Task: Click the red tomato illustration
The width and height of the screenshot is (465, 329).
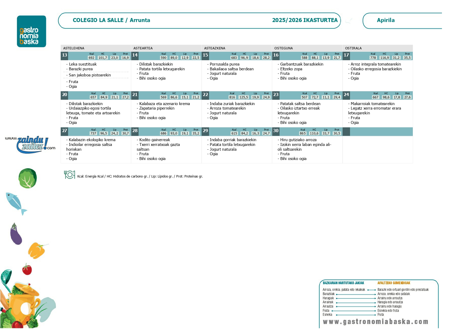Action: pos(27,269)
